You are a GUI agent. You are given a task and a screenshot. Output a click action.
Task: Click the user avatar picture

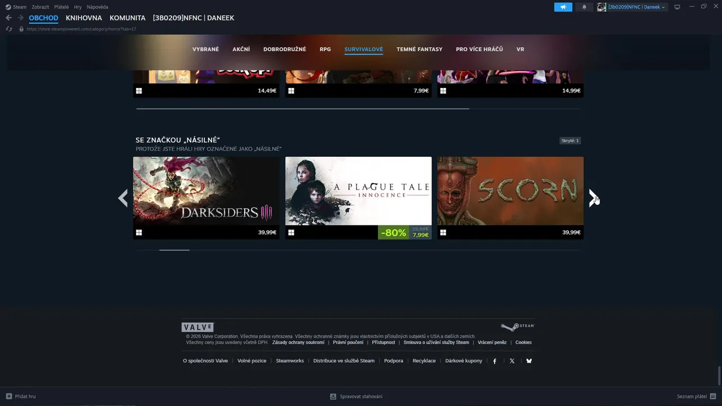pyautogui.click(x=602, y=7)
